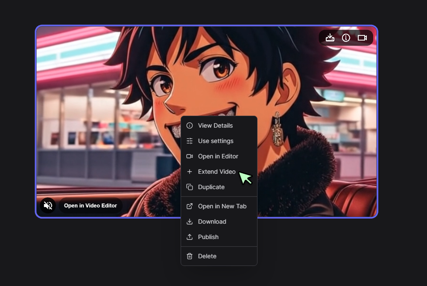Click the camera icon beside Open in Editor
The width and height of the screenshot is (427, 286).
189,156
